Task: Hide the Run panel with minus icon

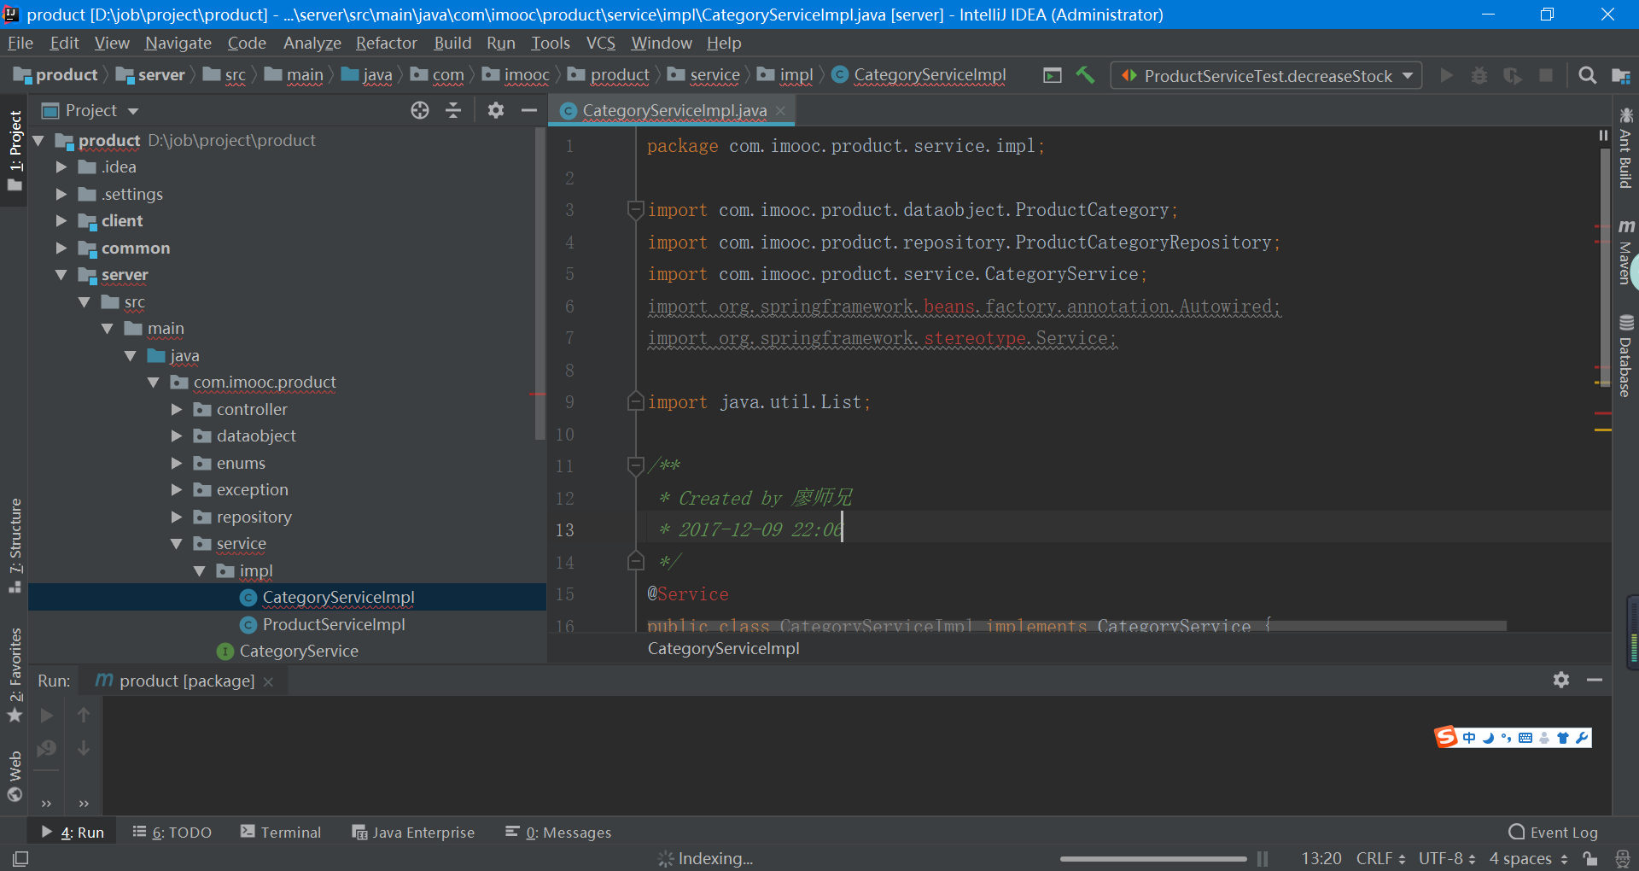Action: click(x=1594, y=680)
